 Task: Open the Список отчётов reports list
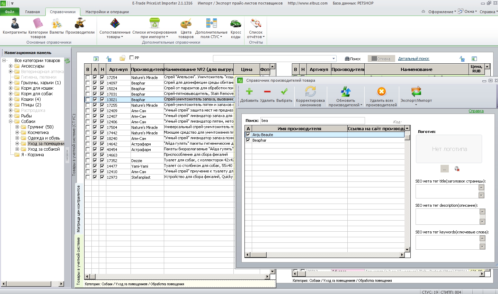(256, 28)
